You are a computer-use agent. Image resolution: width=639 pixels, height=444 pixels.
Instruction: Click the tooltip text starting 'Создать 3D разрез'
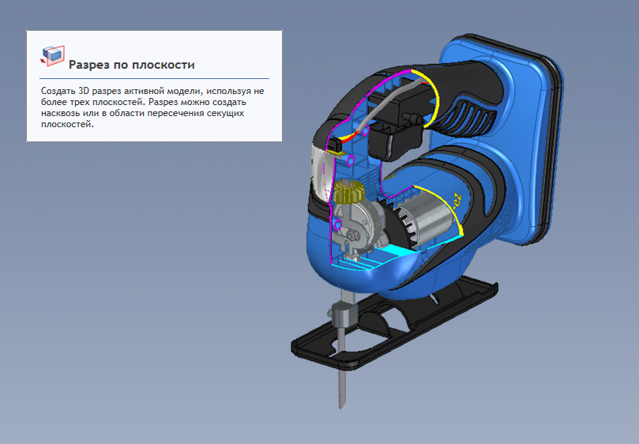pos(152,107)
